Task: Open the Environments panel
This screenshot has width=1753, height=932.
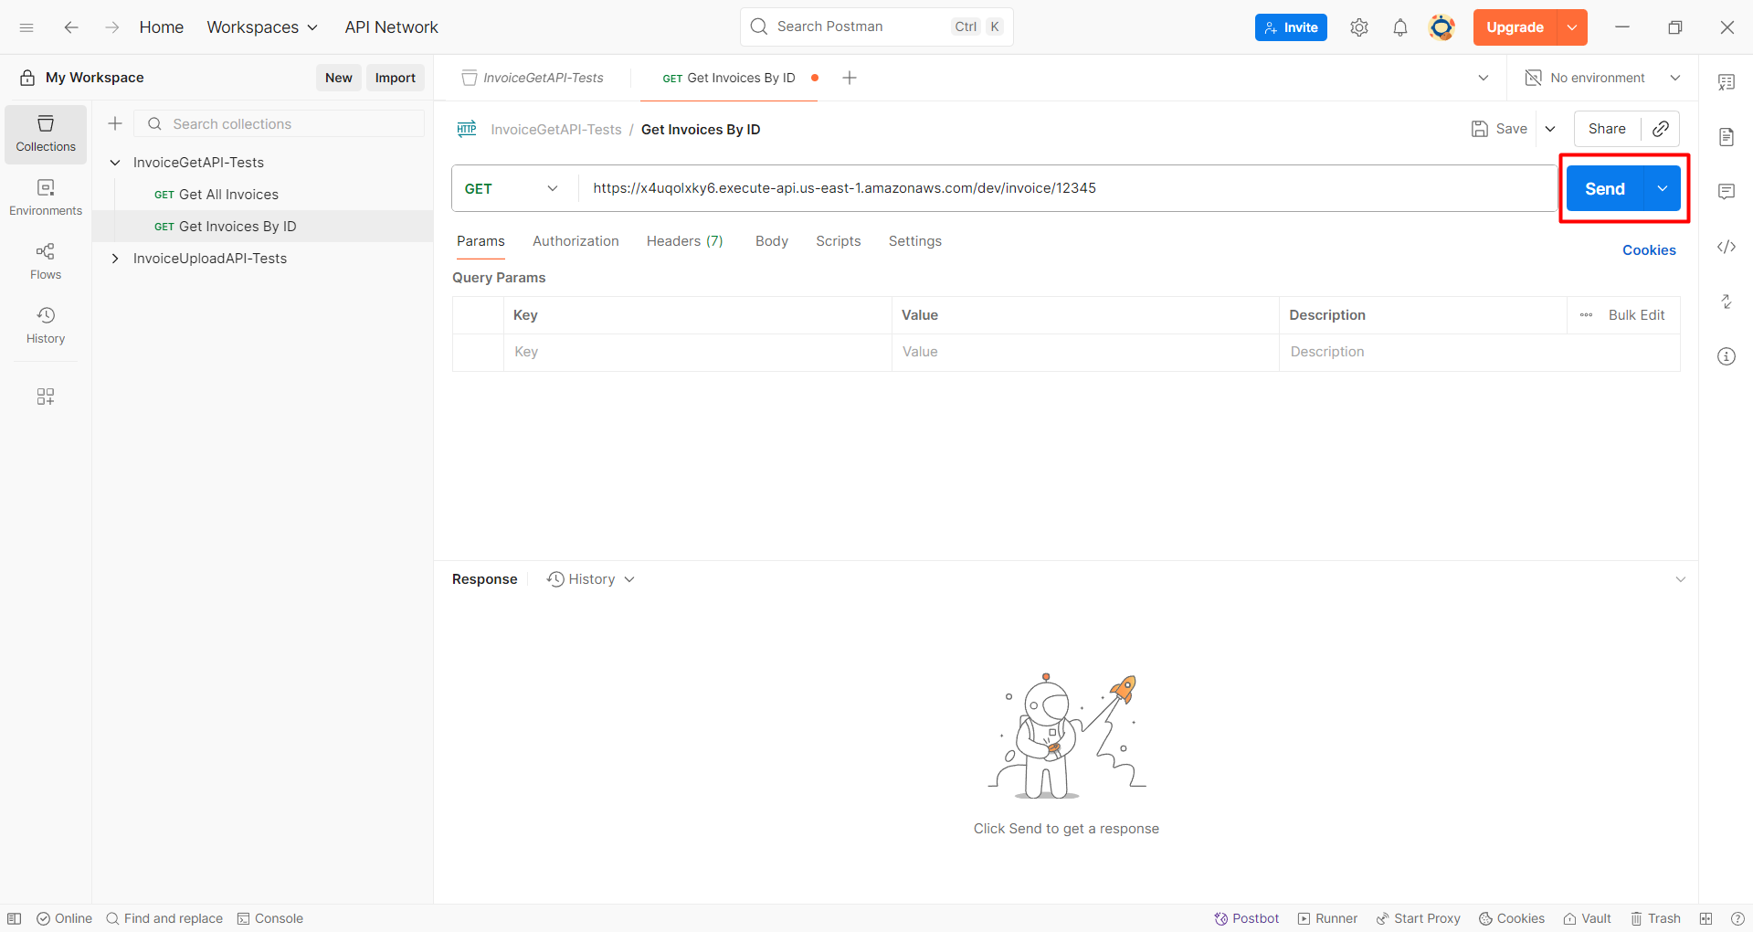Action: pos(45,197)
